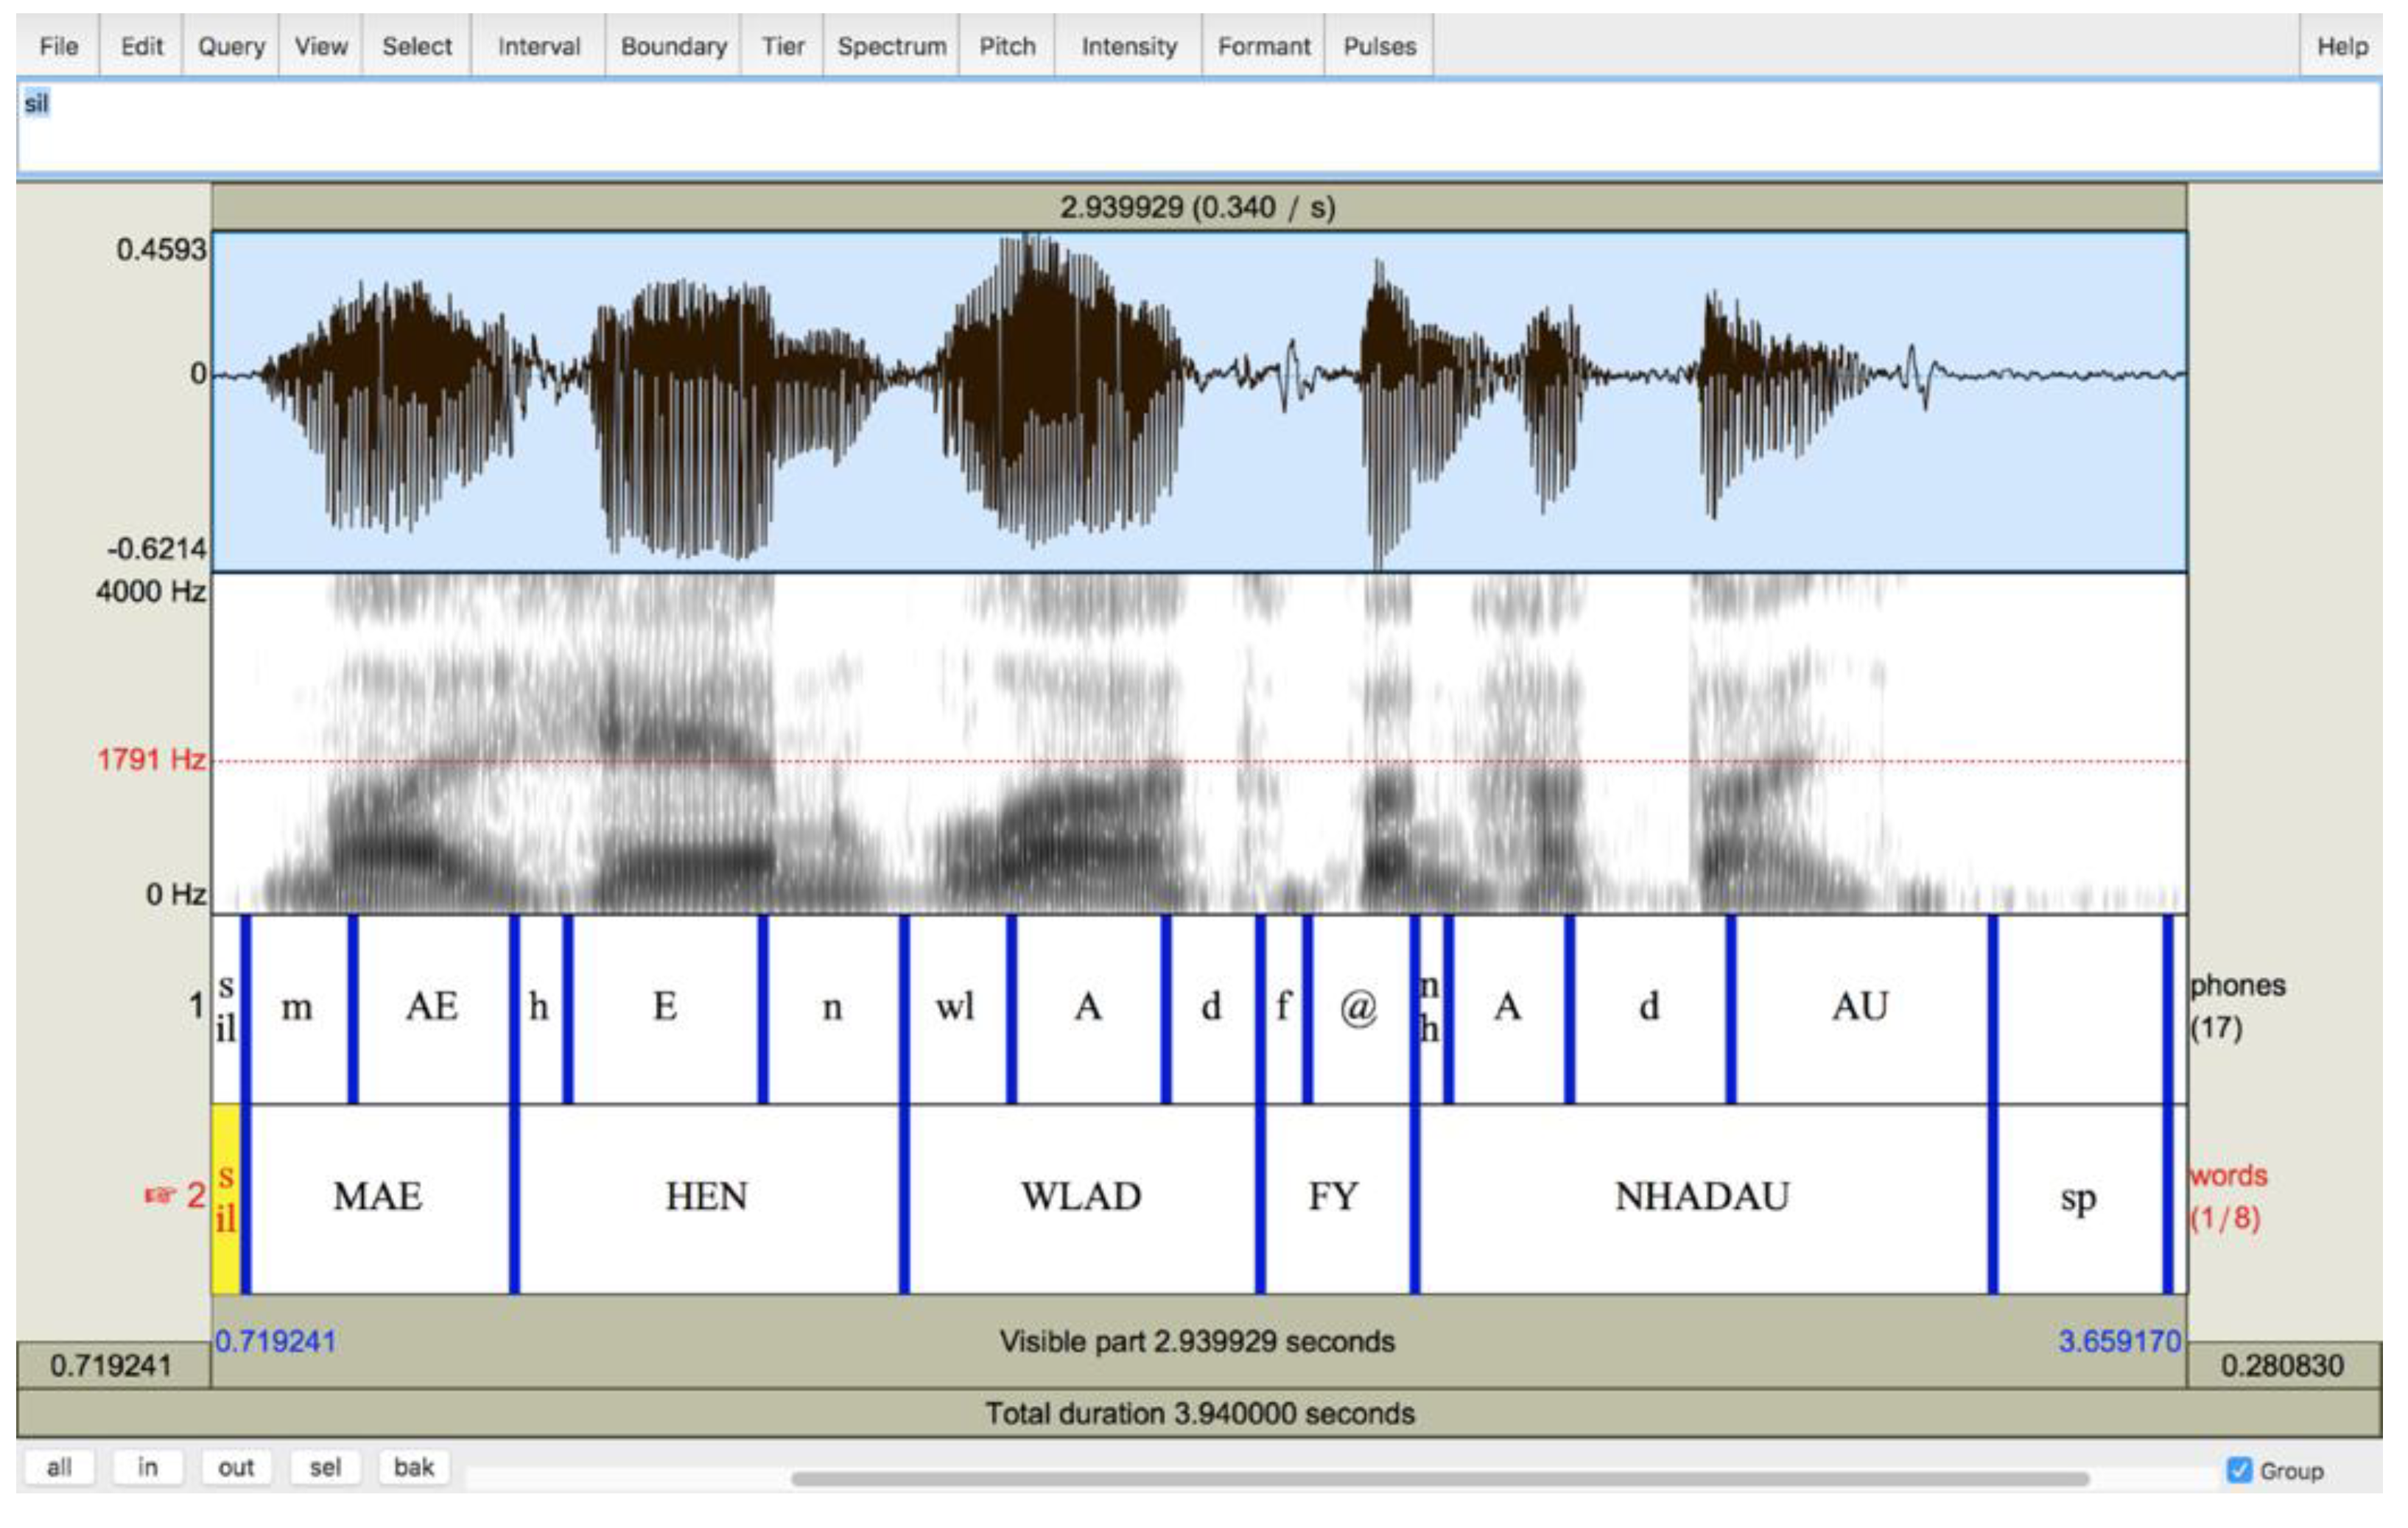
Task: Select the WLAD interval in words tier
Action: coord(1081,1197)
